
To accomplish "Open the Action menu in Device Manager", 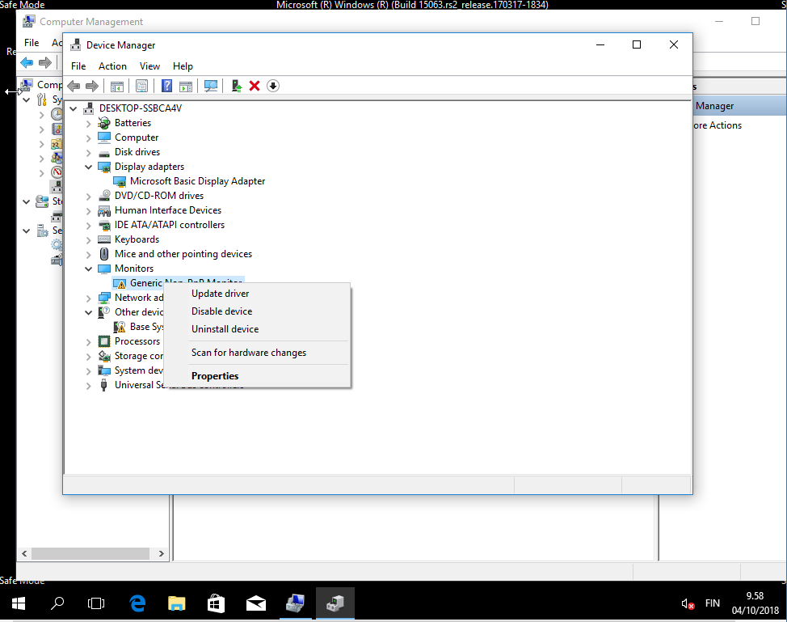I will 112,66.
